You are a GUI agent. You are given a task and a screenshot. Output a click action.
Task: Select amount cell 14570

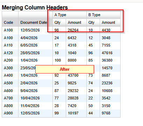click(x=110, y=68)
